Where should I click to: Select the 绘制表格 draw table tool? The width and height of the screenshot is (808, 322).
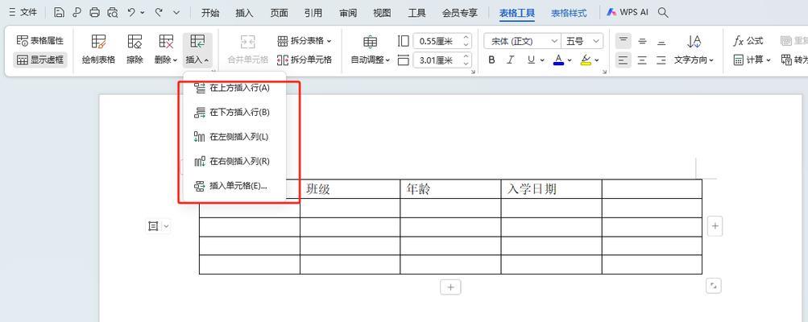click(98, 49)
